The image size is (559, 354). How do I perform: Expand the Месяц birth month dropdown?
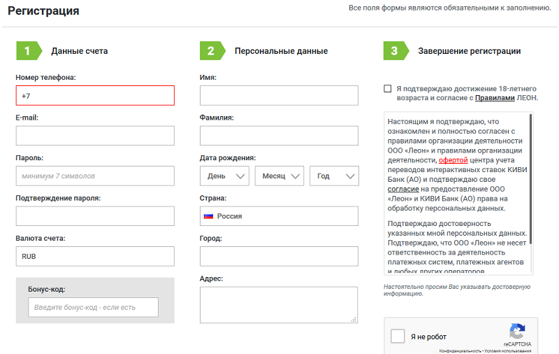pyautogui.click(x=279, y=176)
